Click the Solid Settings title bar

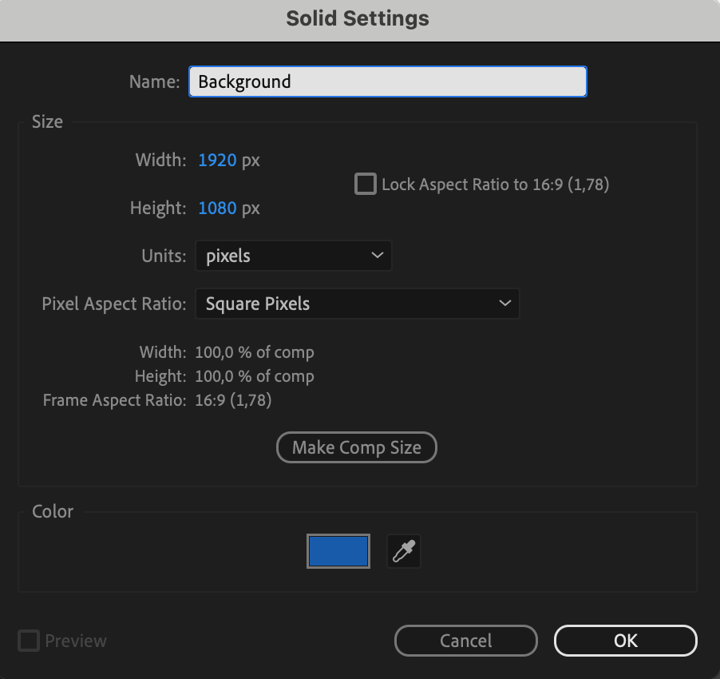tap(358, 19)
